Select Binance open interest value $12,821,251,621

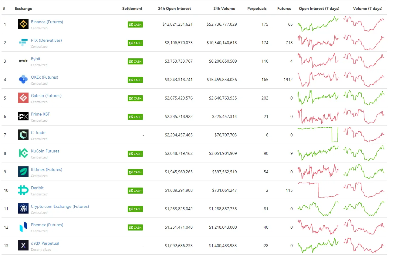point(178,24)
